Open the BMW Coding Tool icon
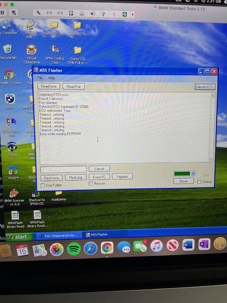Screen dimensions: 227x303 55,50
